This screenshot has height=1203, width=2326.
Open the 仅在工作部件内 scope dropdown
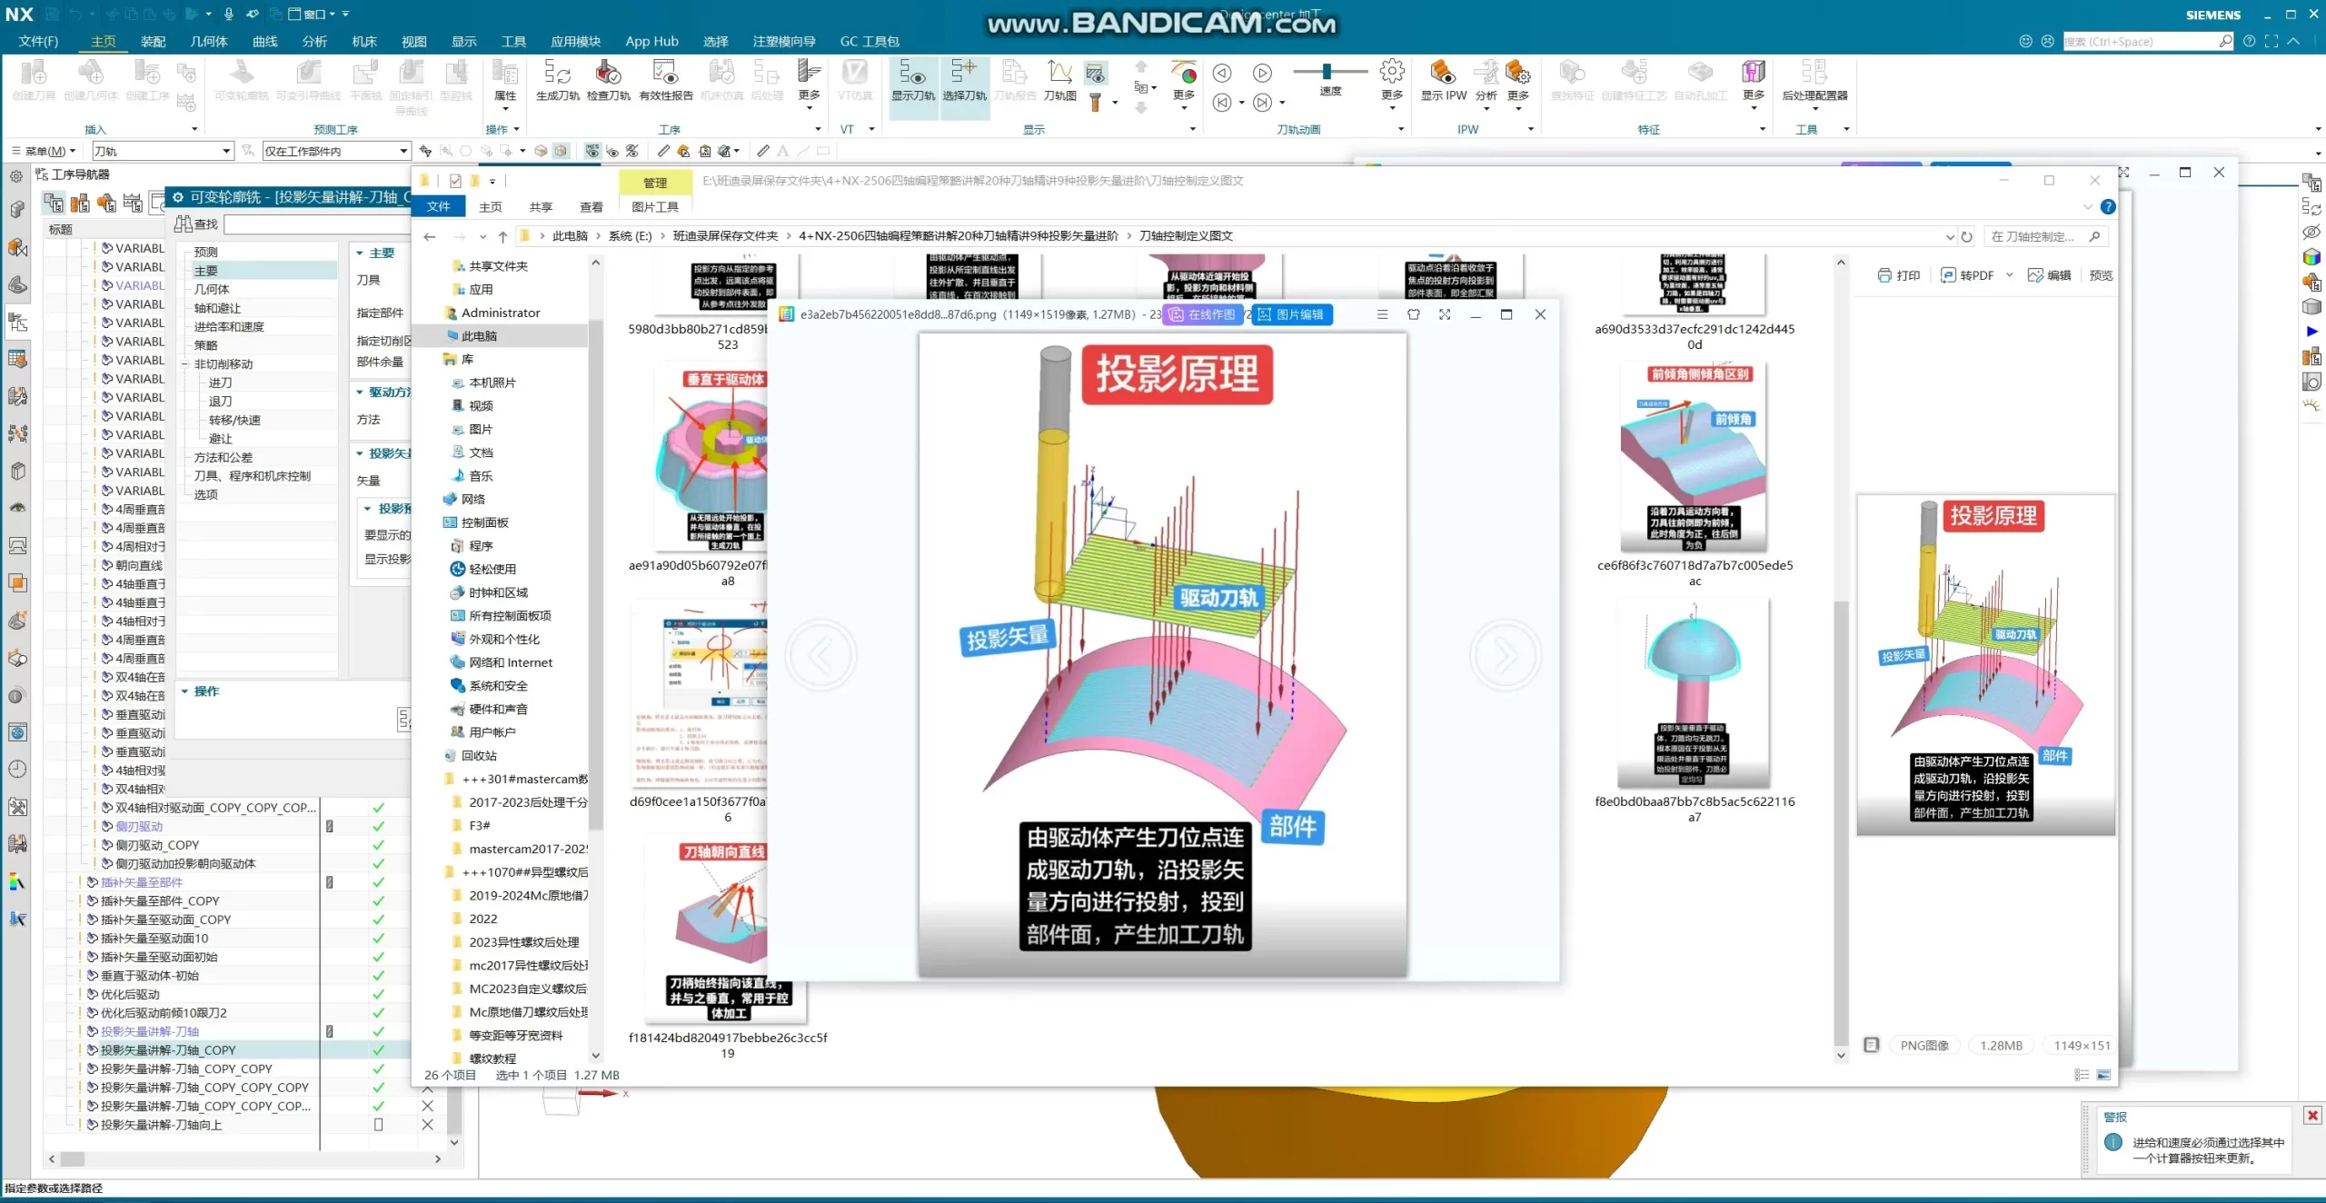click(403, 151)
